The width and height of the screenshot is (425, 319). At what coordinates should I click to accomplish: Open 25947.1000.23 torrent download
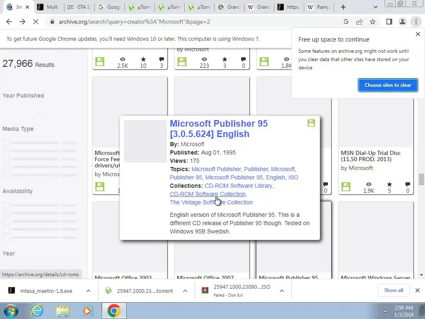tap(139, 291)
